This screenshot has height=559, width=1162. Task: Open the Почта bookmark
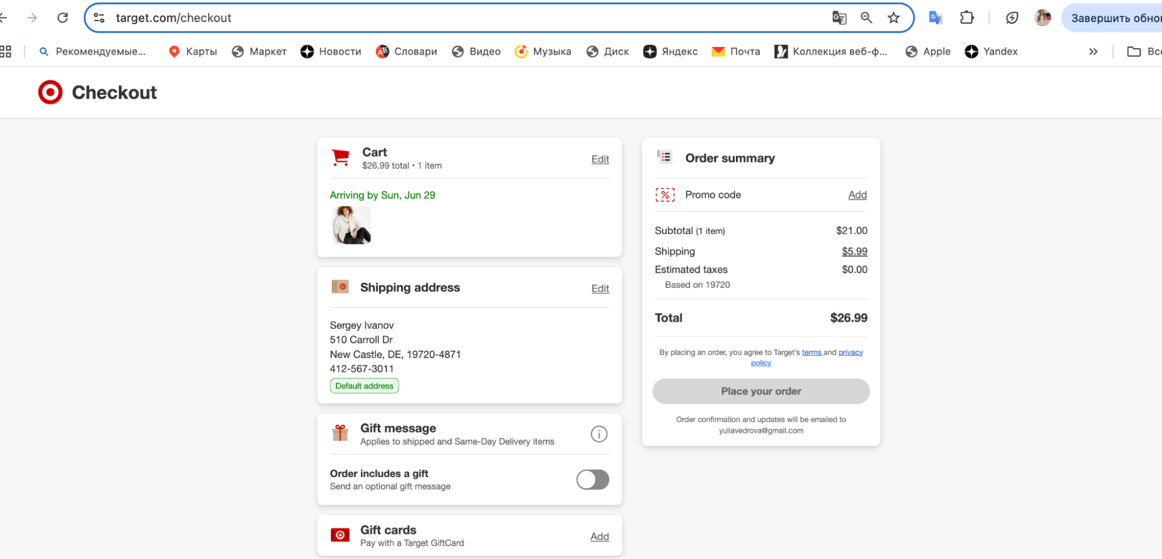pos(736,52)
